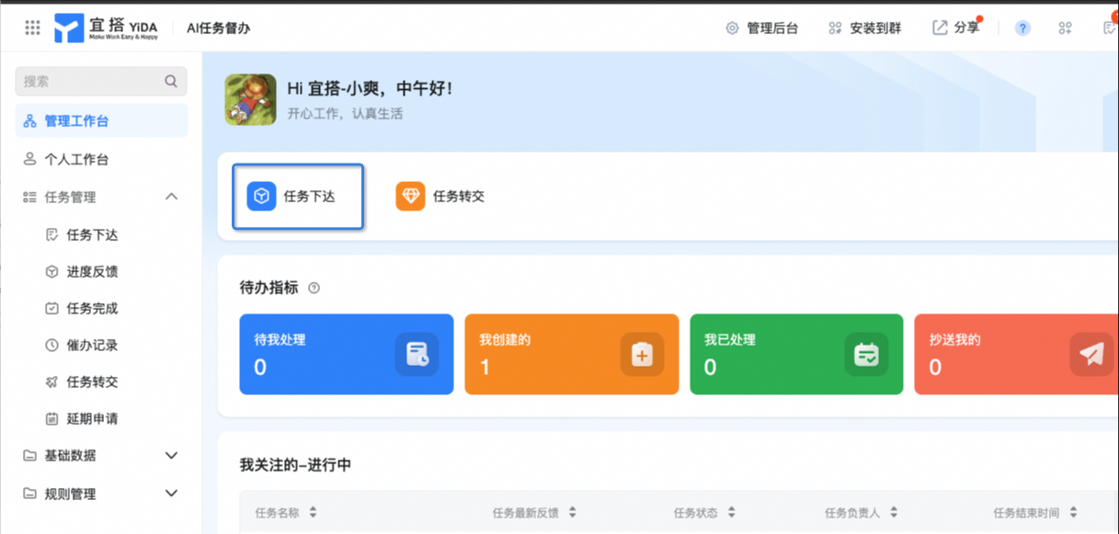
Task: Open the 抄送我的 red card
Action: (x=1015, y=355)
